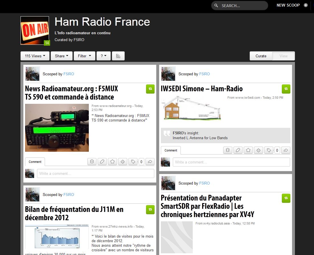This screenshot has width=314, height=255.
Task: Click 'From www.iw5edi.com' source text
Action: [x=244, y=98]
